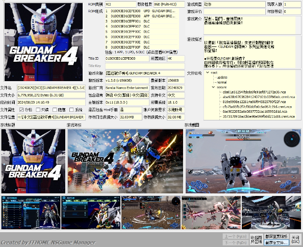303x247 pixels.
Task: Open fourth bottom screenshot with pink beams
Action: (x=211, y=213)
